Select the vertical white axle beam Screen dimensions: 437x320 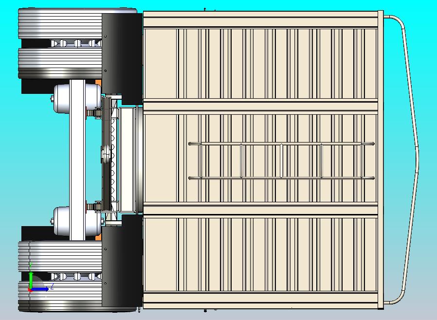click(x=77, y=160)
